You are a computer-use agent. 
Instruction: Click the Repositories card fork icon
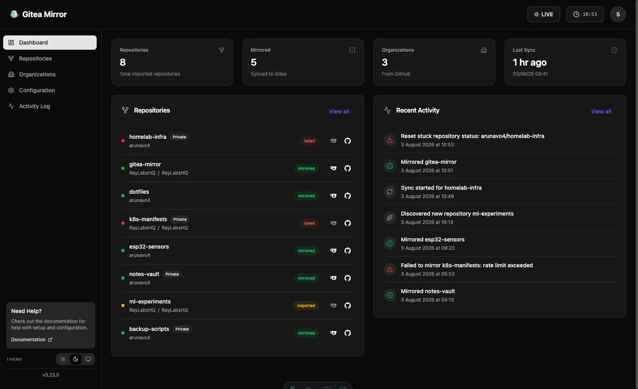(222, 50)
